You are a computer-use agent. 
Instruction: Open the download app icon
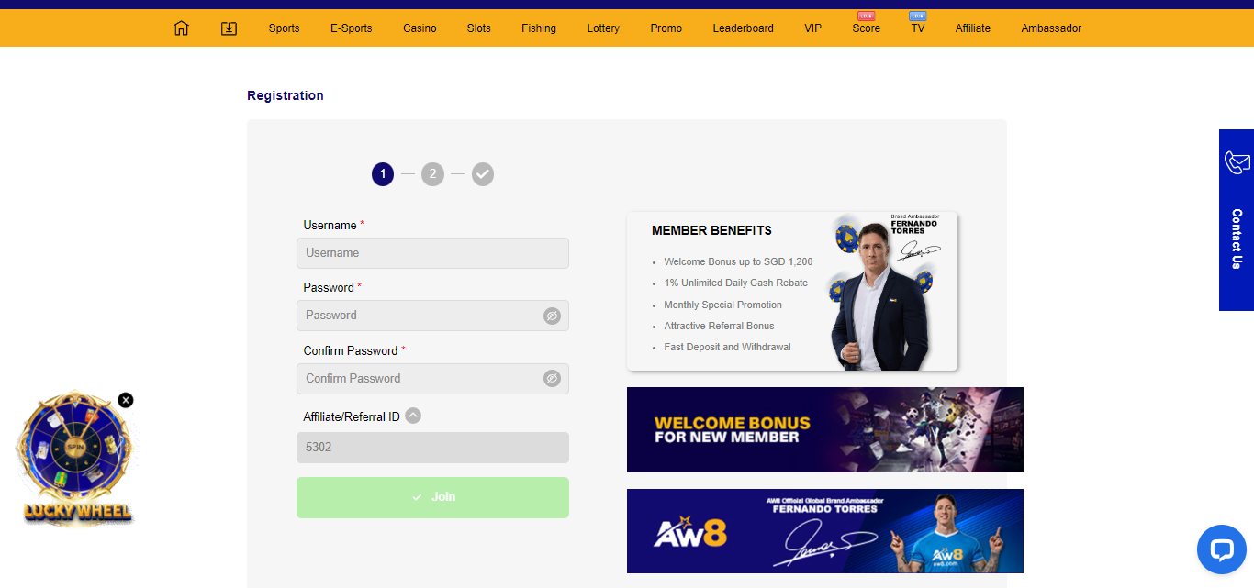[x=230, y=28]
